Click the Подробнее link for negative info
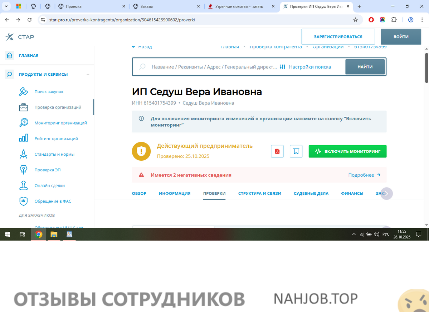 tap(364, 175)
